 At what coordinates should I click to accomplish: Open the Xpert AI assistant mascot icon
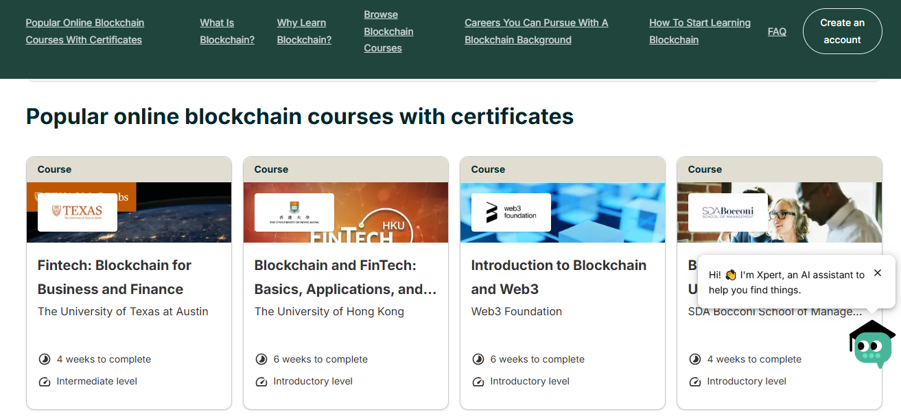872,344
